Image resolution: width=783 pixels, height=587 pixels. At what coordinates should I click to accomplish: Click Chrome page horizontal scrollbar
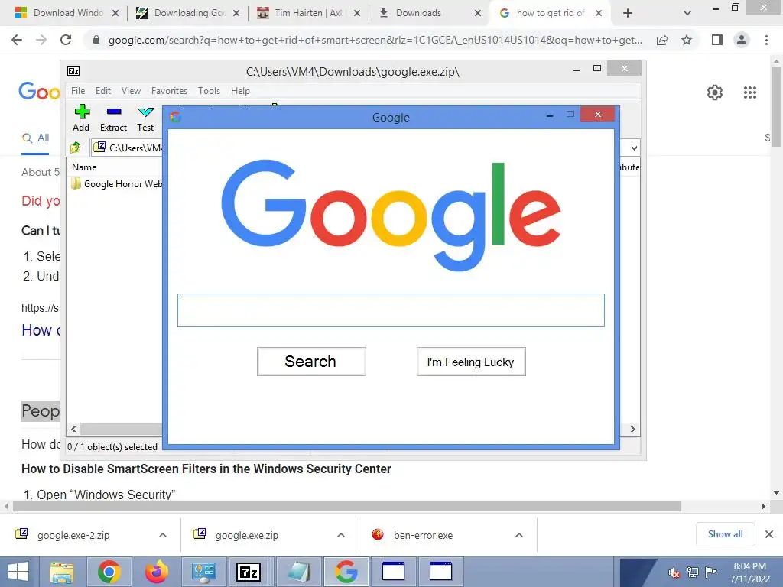(347, 506)
